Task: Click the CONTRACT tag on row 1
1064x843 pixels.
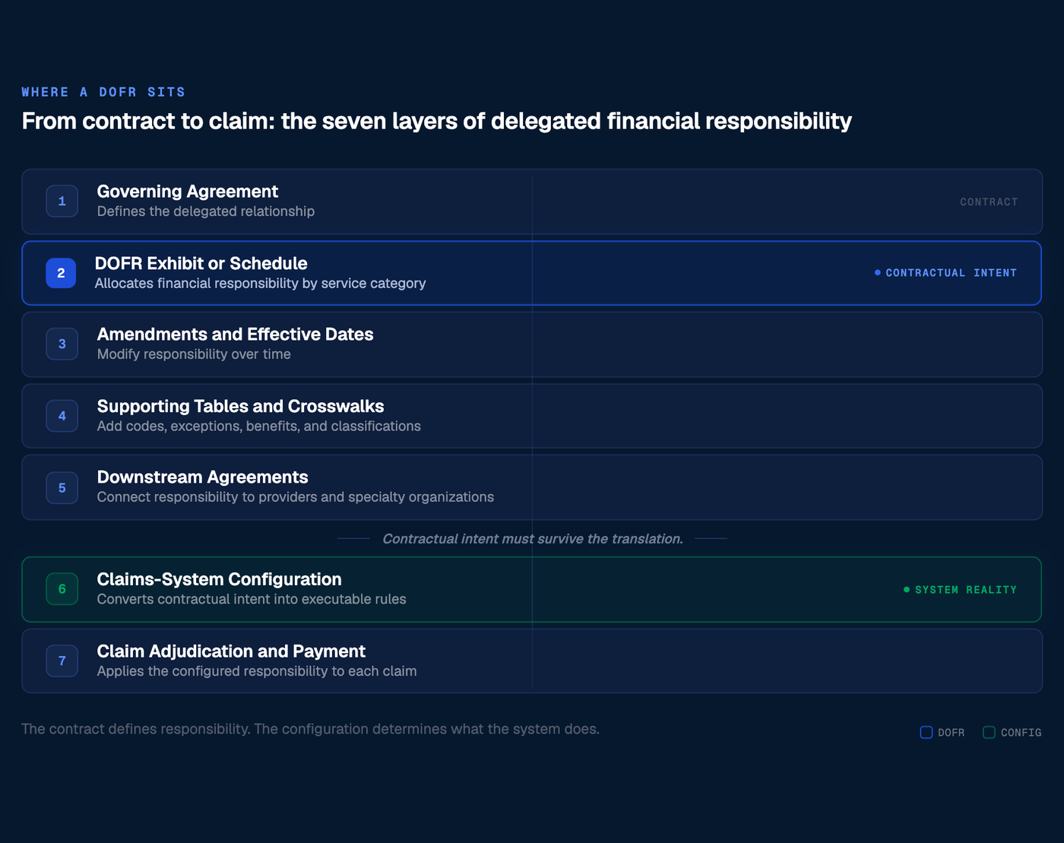Action: click(989, 202)
